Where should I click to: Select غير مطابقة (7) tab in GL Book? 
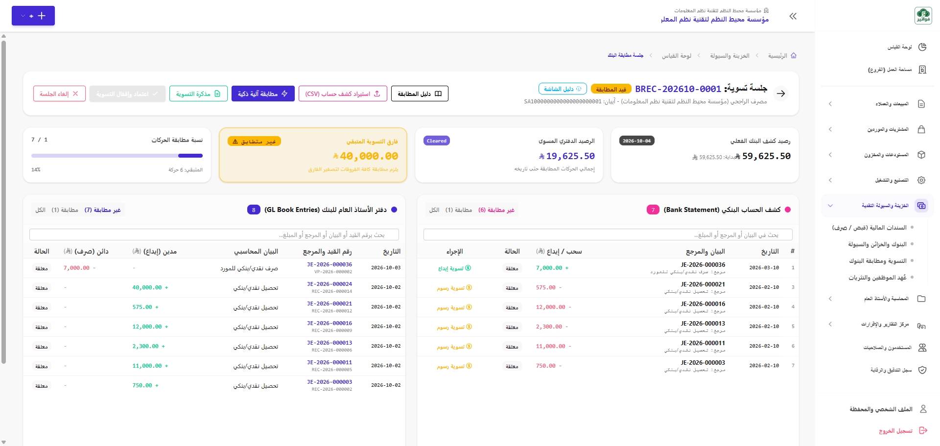click(x=102, y=210)
